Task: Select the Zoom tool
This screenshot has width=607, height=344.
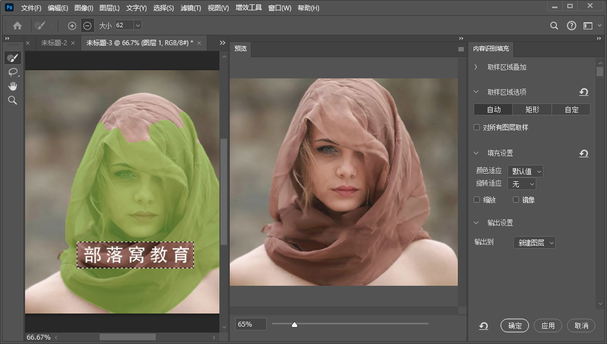Action: click(13, 100)
